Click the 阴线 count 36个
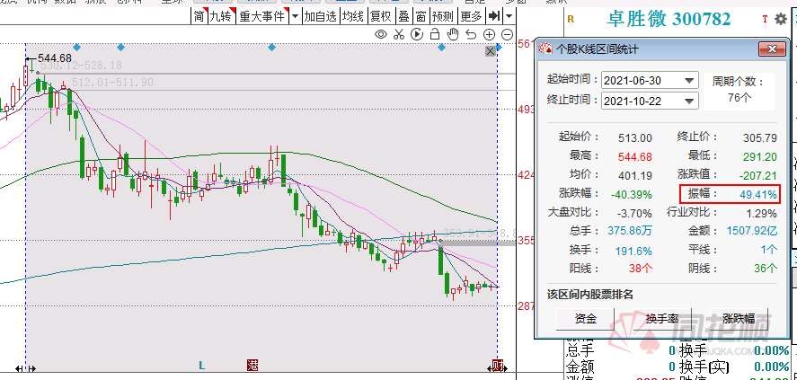The width and height of the screenshot is (797, 380). pyautogui.click(x=765, y=269)
